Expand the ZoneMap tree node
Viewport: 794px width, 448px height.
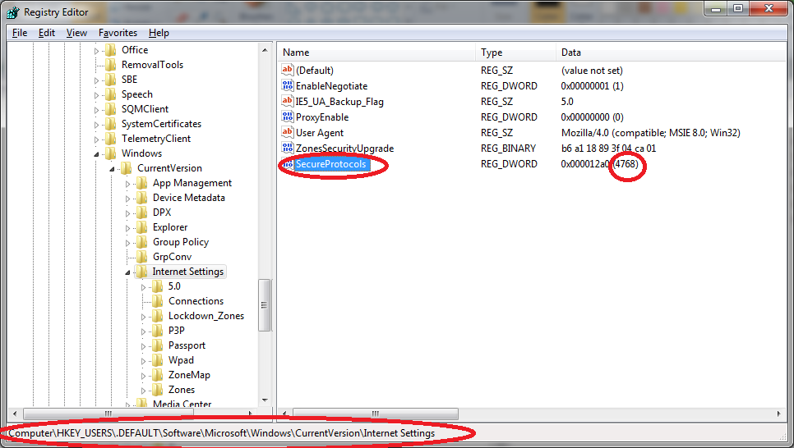pos(143,376)
